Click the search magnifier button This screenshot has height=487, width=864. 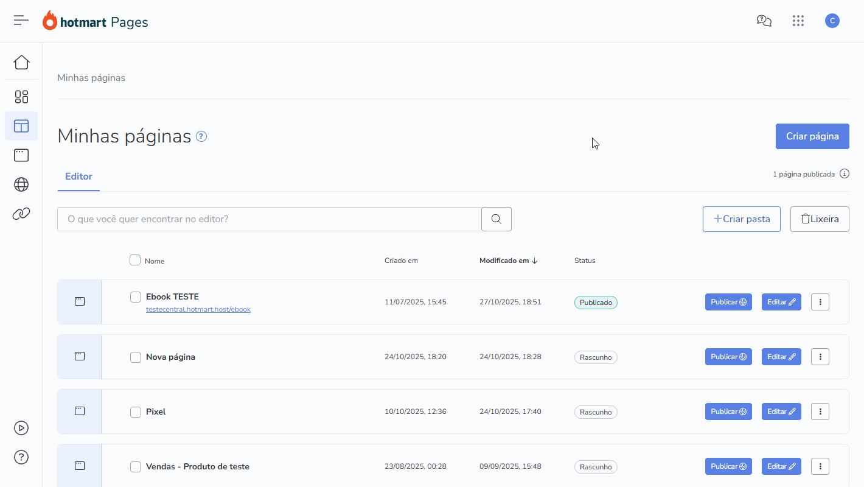[x=496, y=219]
